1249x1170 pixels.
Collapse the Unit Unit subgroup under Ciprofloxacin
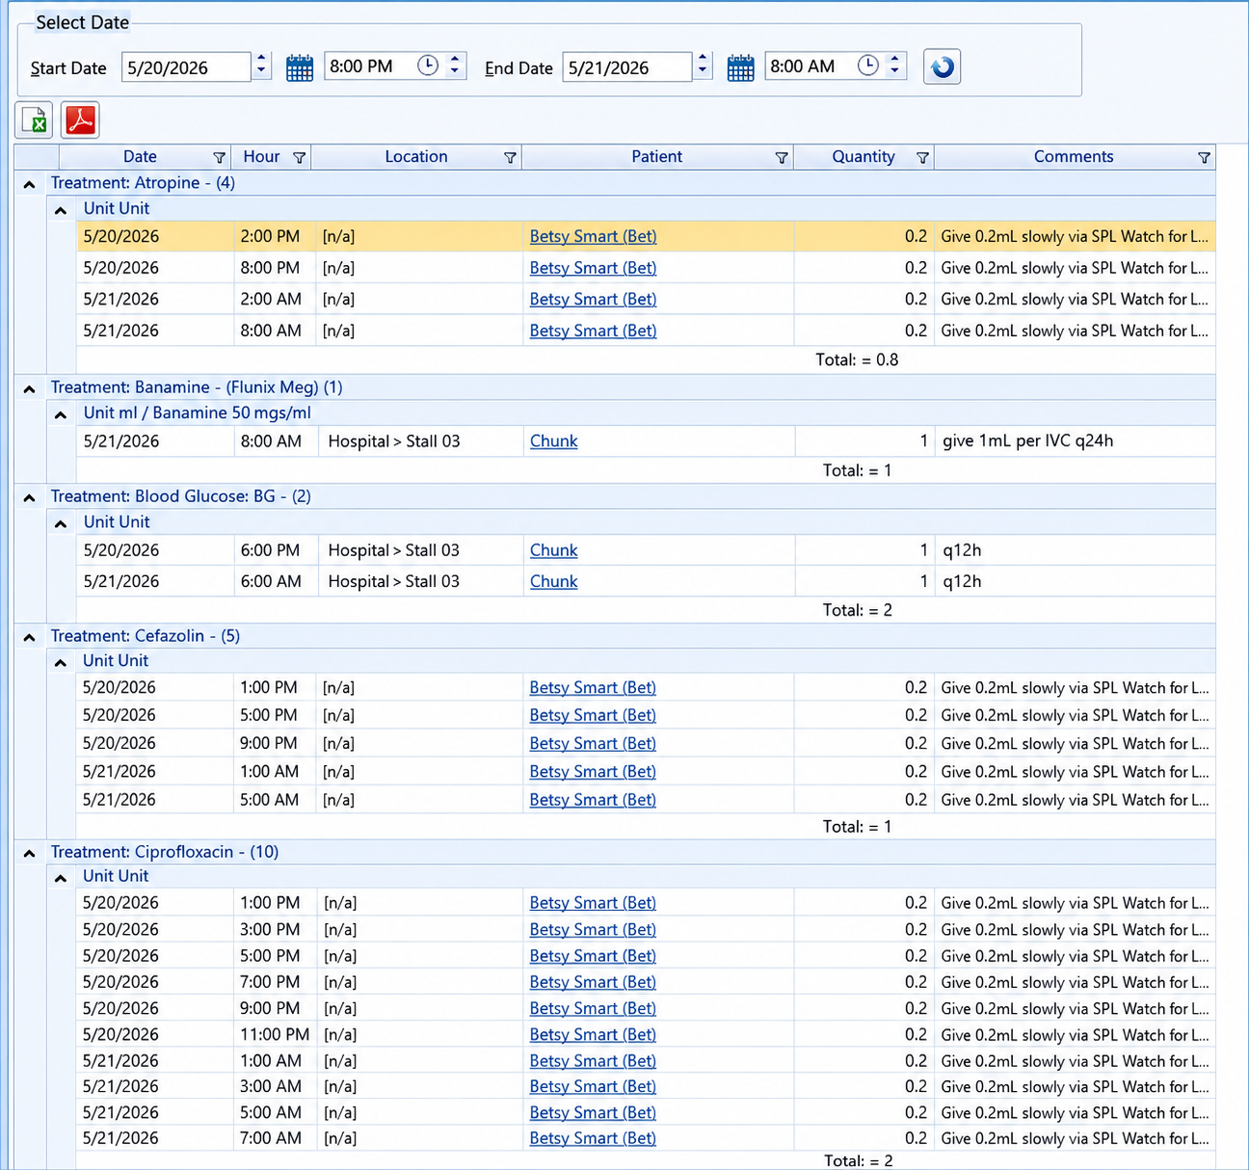[61, 878]
